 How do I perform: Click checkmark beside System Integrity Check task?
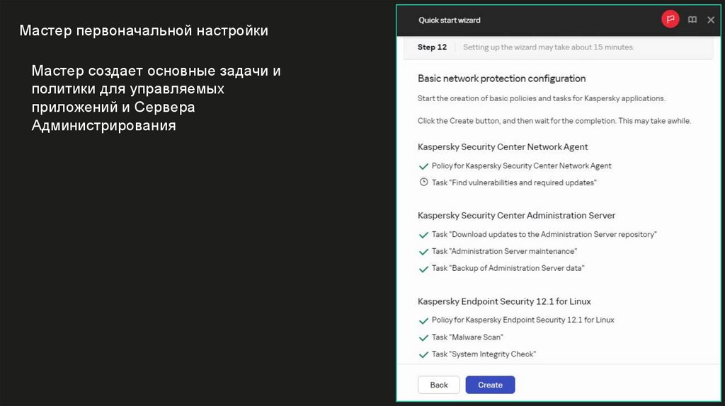click(423, 354)
